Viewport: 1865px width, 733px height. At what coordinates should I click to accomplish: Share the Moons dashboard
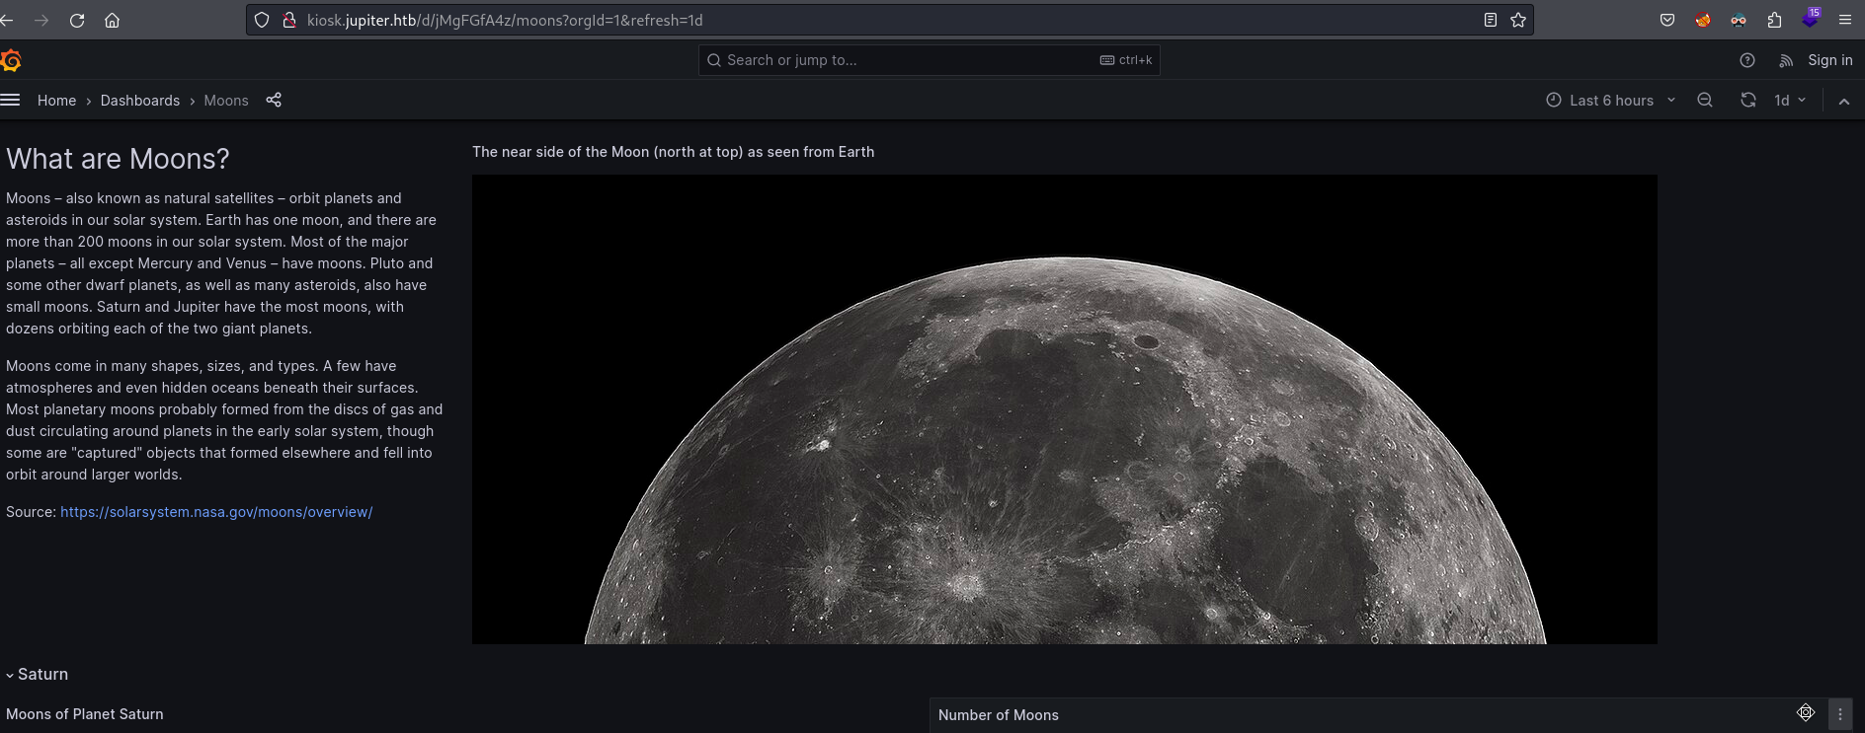[x=274, y=100]
